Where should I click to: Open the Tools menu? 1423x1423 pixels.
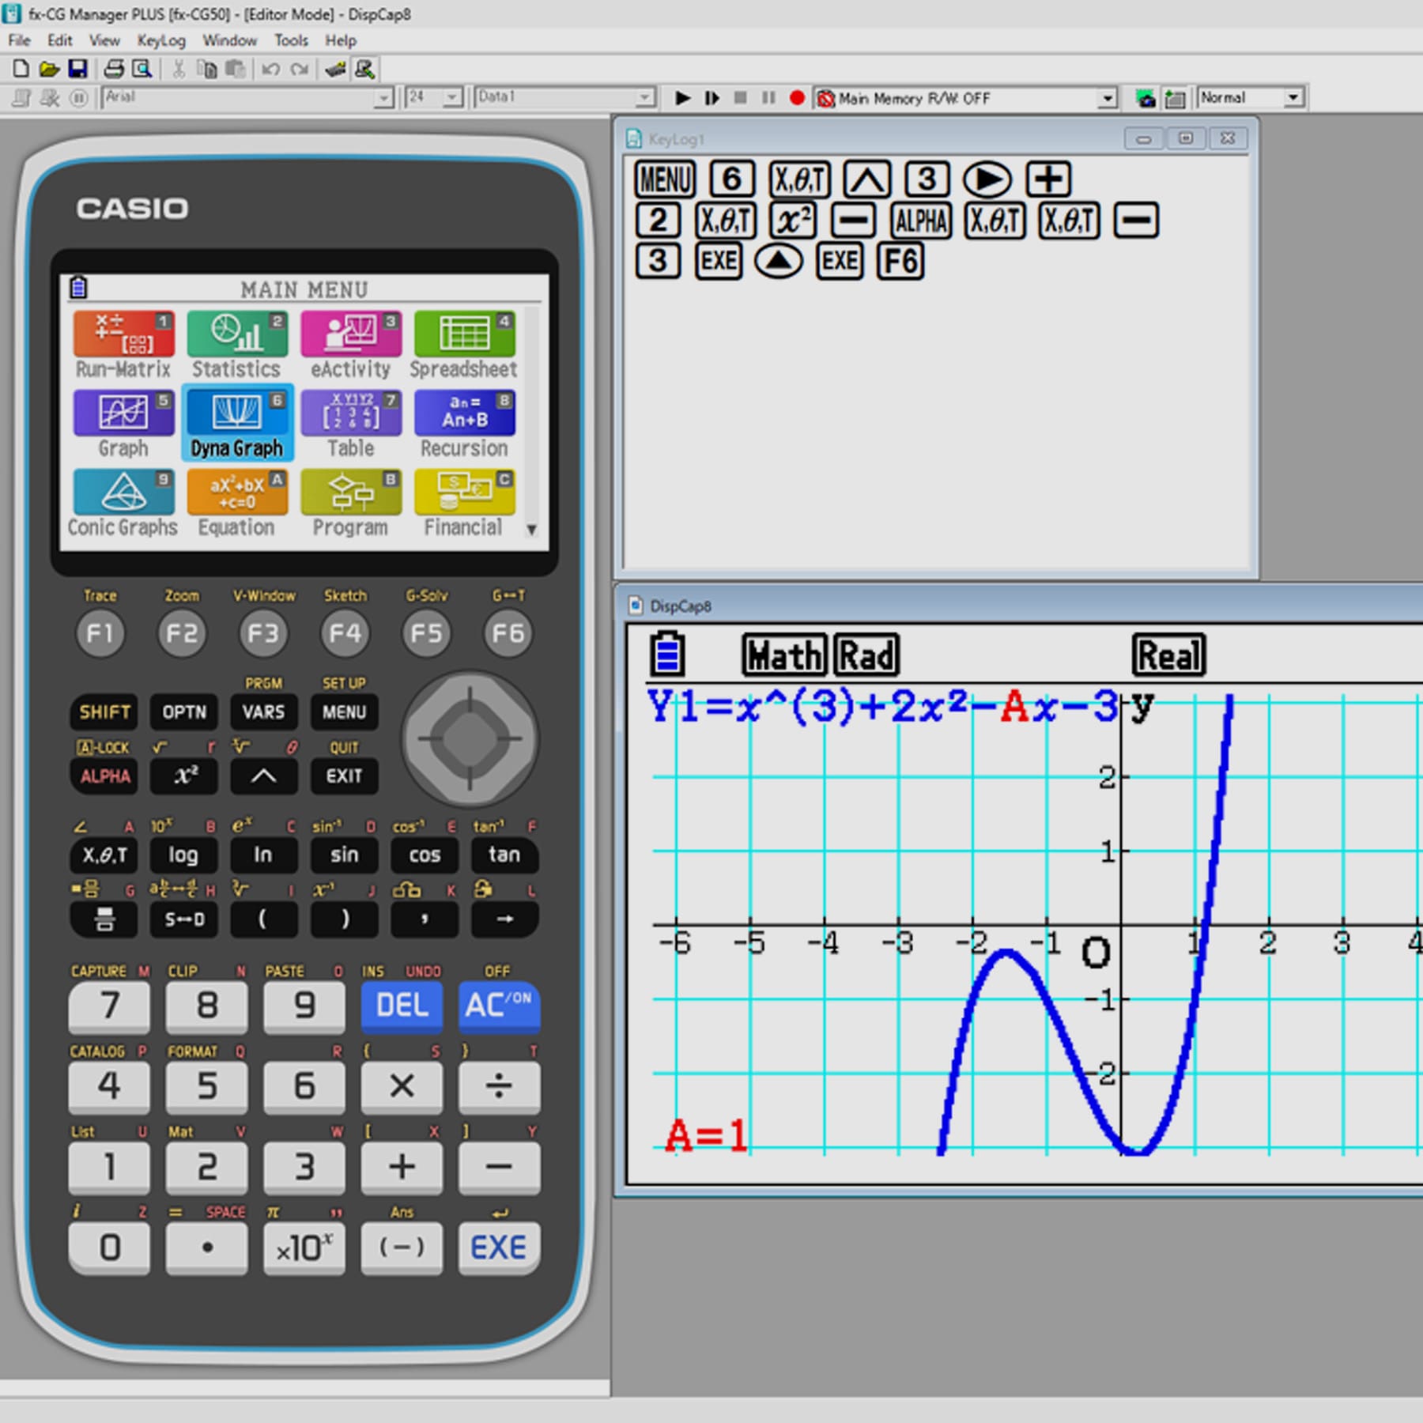coord(290,40)
